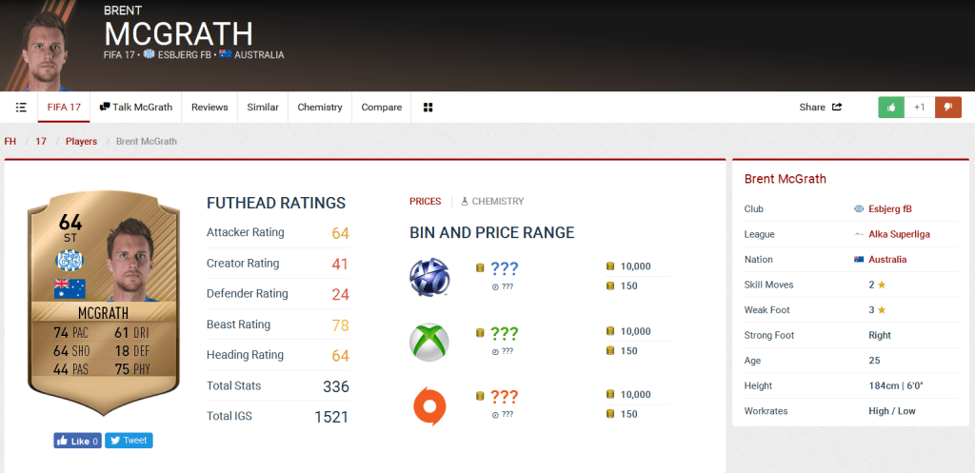Open the Reviews menu item

click(209, 108)
